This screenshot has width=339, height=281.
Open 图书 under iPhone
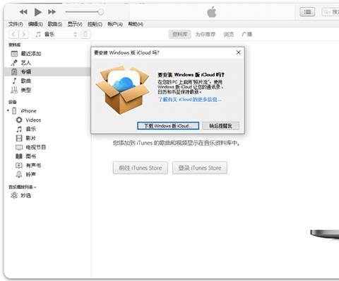click(31, 156)
